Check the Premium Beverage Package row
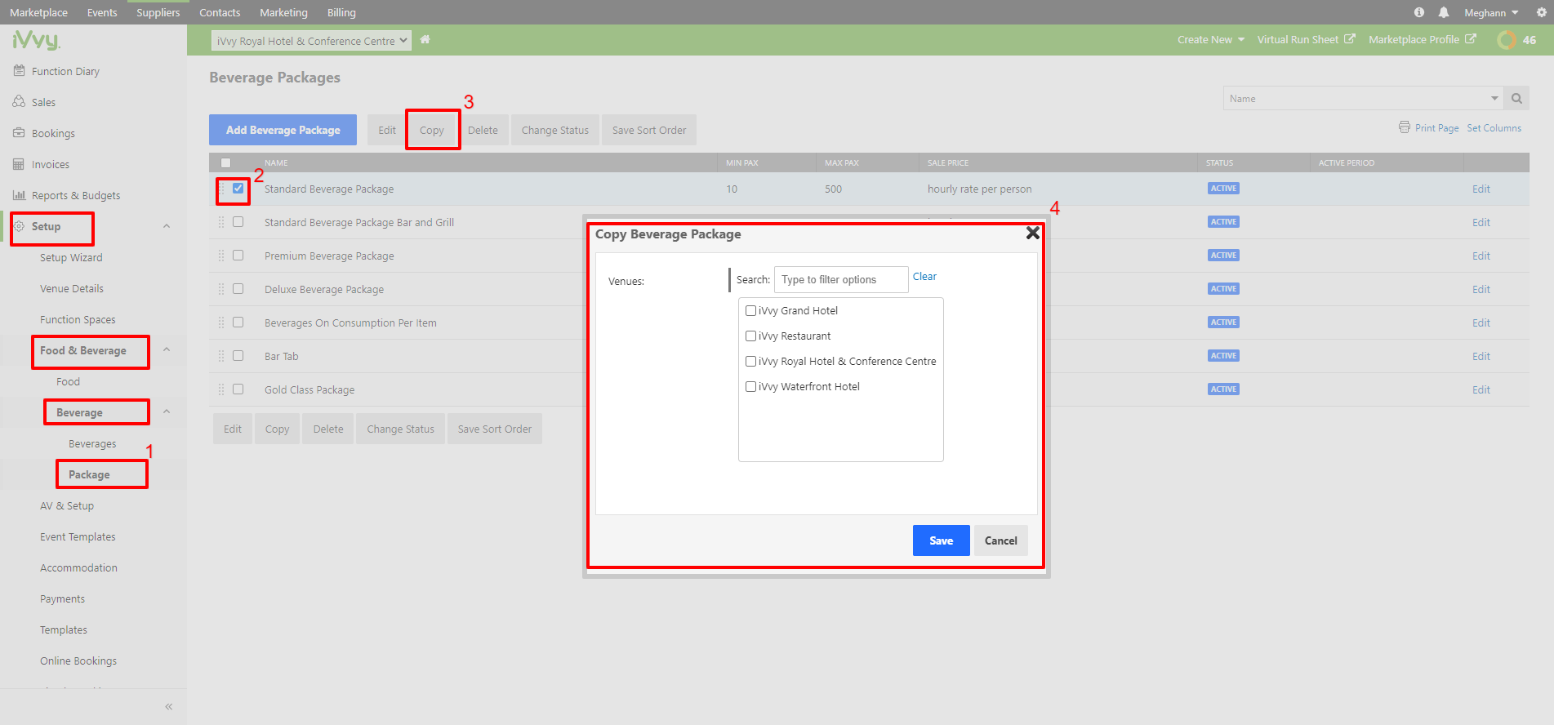1554x725 pixels. [238, 255]
